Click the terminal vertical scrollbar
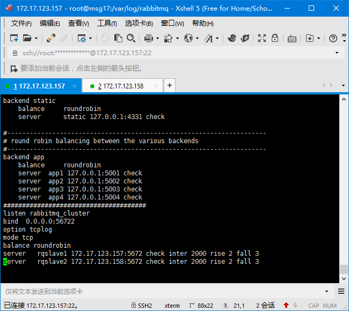This screenshot has width=349, height=311. 344,188
